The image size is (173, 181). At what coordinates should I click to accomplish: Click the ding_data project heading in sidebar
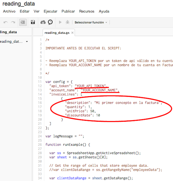[x=8, y=32]
